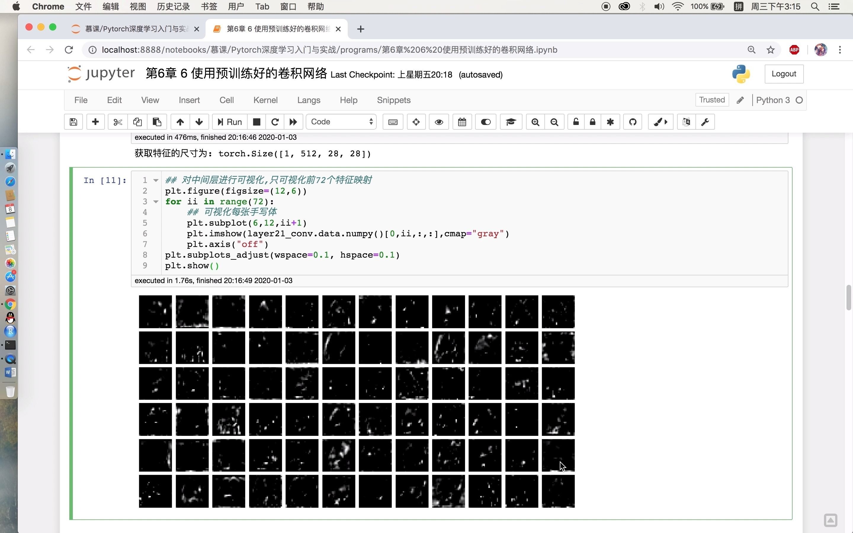Open the wrench configuration icon
The height and width of the screenshot is (533, 853).
pyautogui.click(x=705, y=122)
